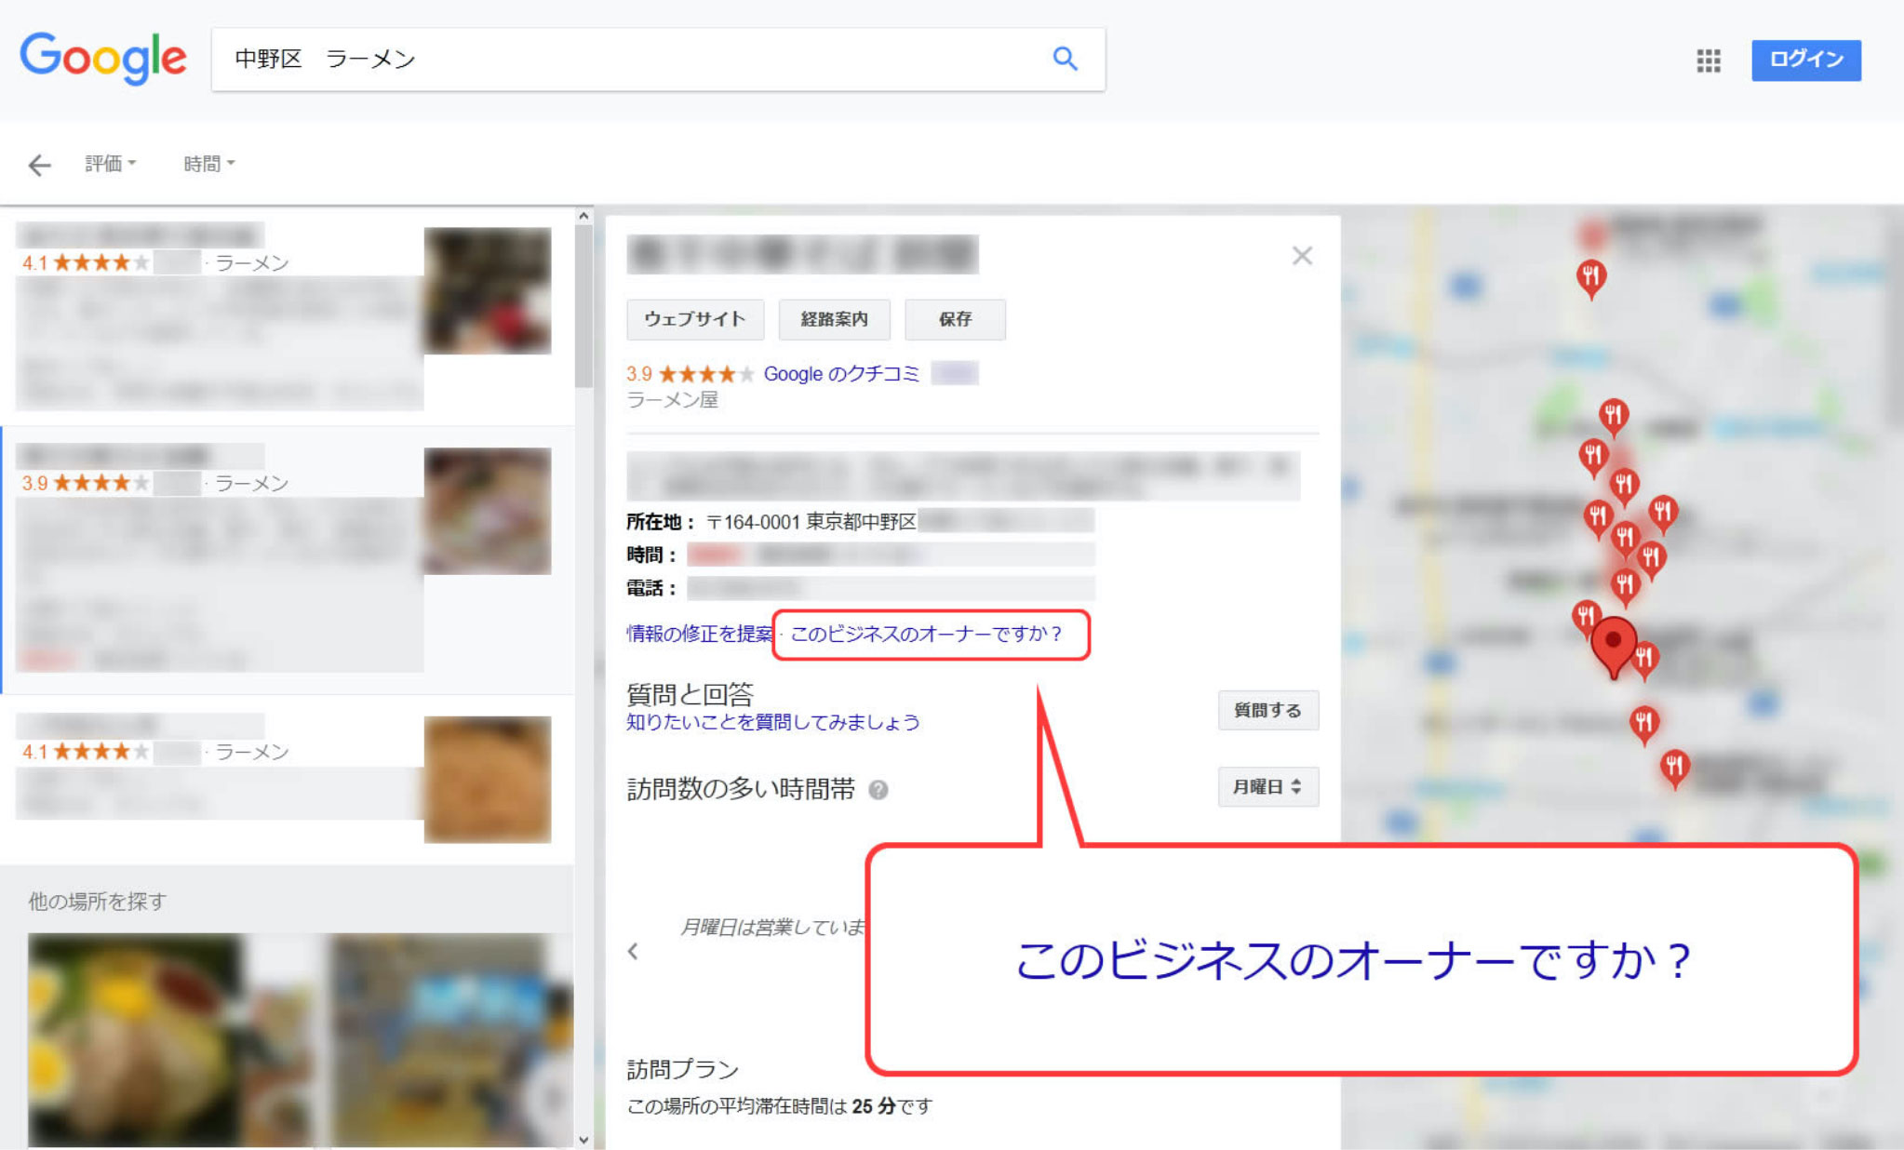Click the 訪問プラン heading

point(682,1069)
